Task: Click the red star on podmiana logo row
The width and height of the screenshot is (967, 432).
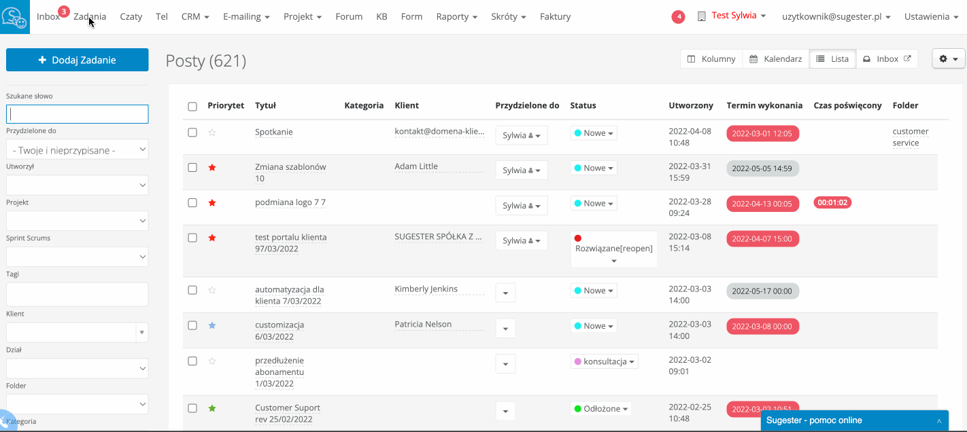Action: [212, 202]
